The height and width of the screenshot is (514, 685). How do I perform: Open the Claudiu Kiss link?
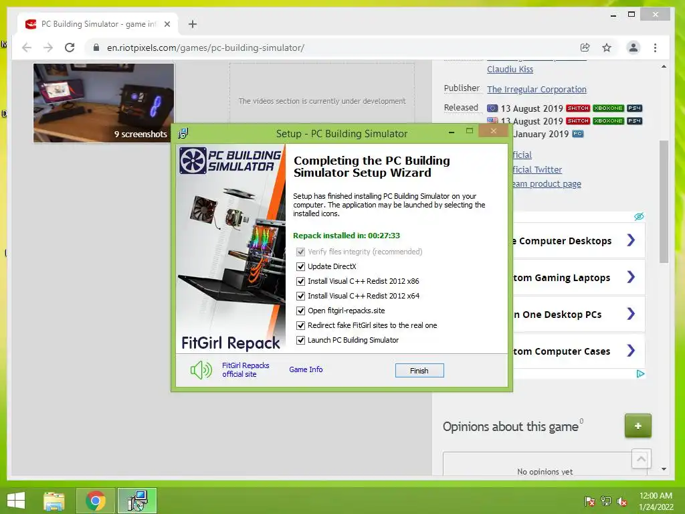(x=510, y=69)
